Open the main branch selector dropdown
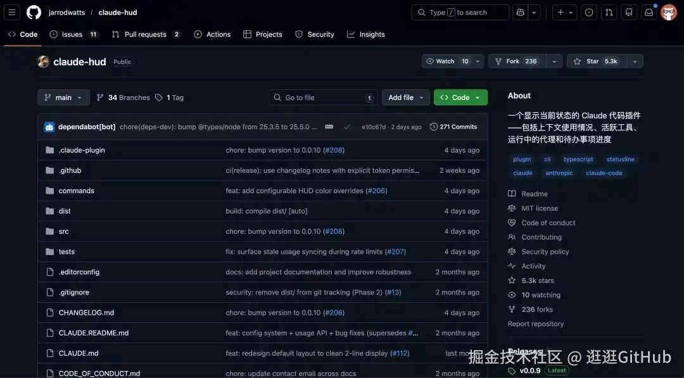 64,98
